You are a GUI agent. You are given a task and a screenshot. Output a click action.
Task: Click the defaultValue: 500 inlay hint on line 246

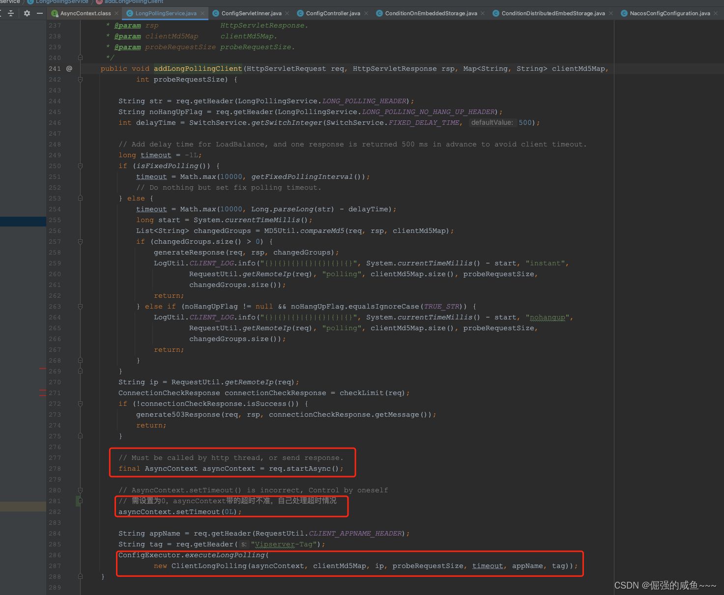click(x=493, y=122)
